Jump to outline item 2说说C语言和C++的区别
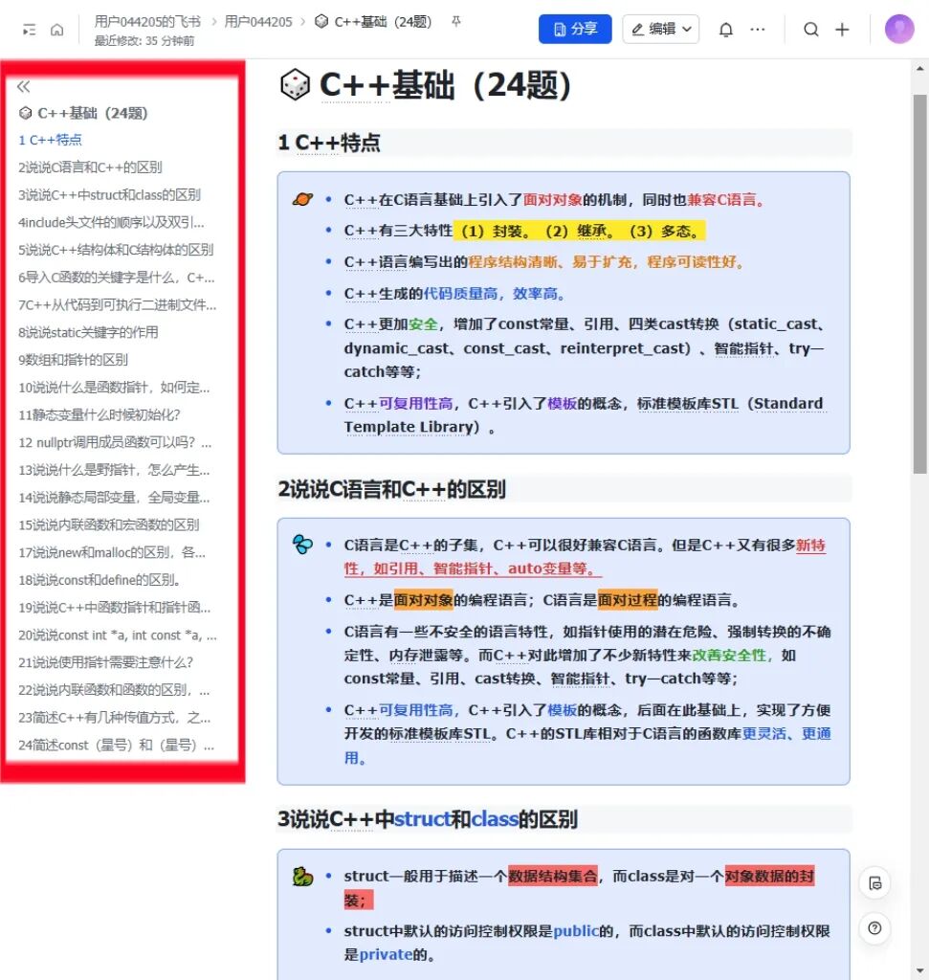Image resolution: width=929 pixels, height=980 pixels. coord(90,167)
